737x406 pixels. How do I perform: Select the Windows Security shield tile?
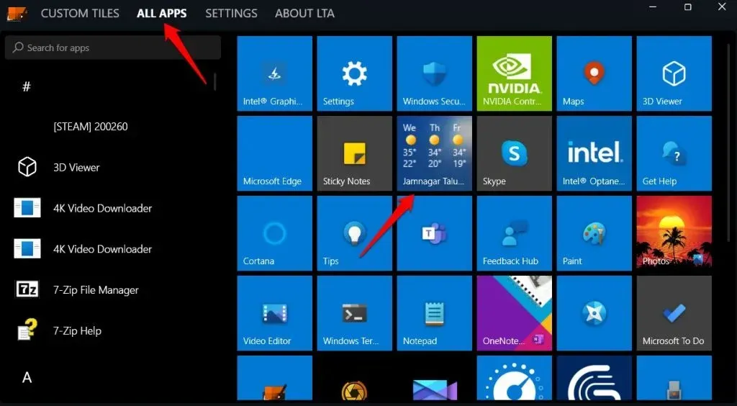pos(434,73)
